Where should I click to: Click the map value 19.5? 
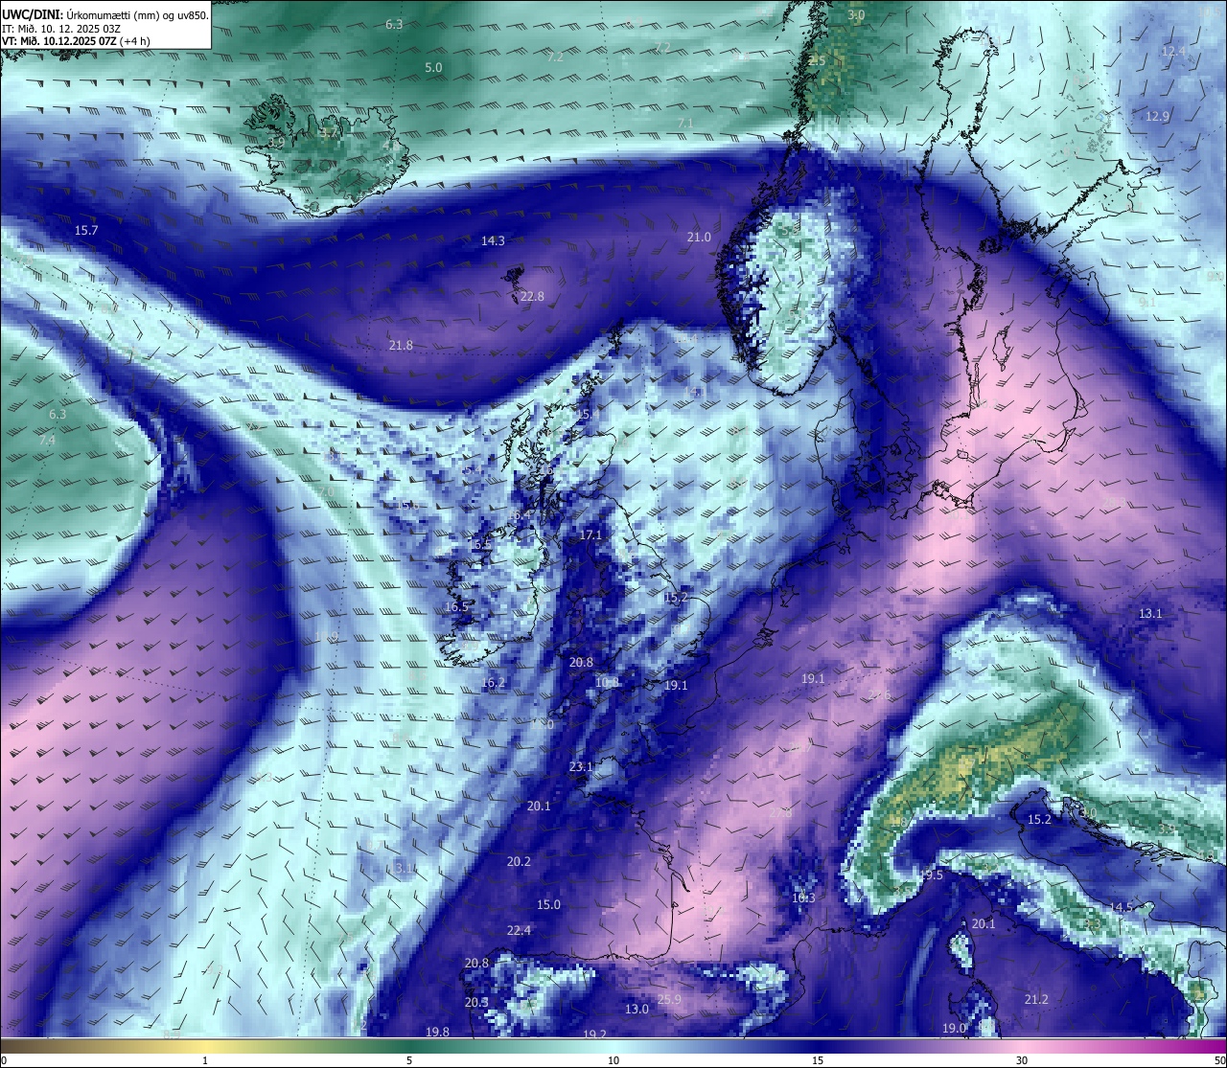click(932, 875)
